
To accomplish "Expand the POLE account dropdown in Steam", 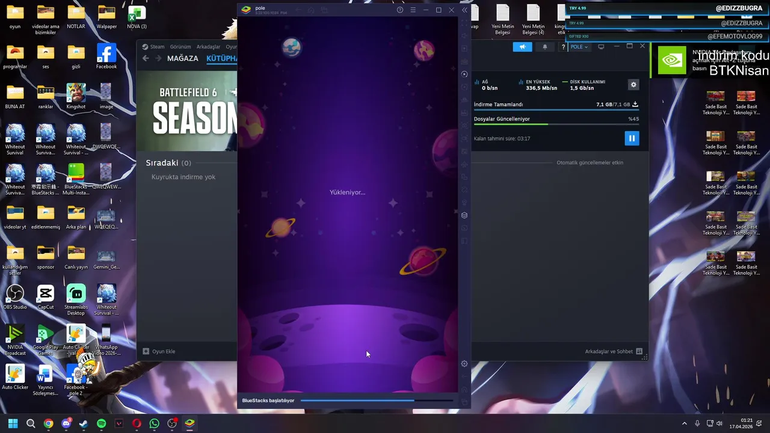I will pos(579,47).
